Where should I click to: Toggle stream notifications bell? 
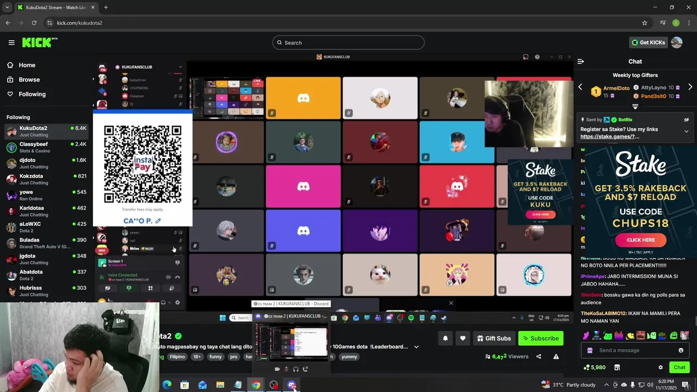[445, 338]
